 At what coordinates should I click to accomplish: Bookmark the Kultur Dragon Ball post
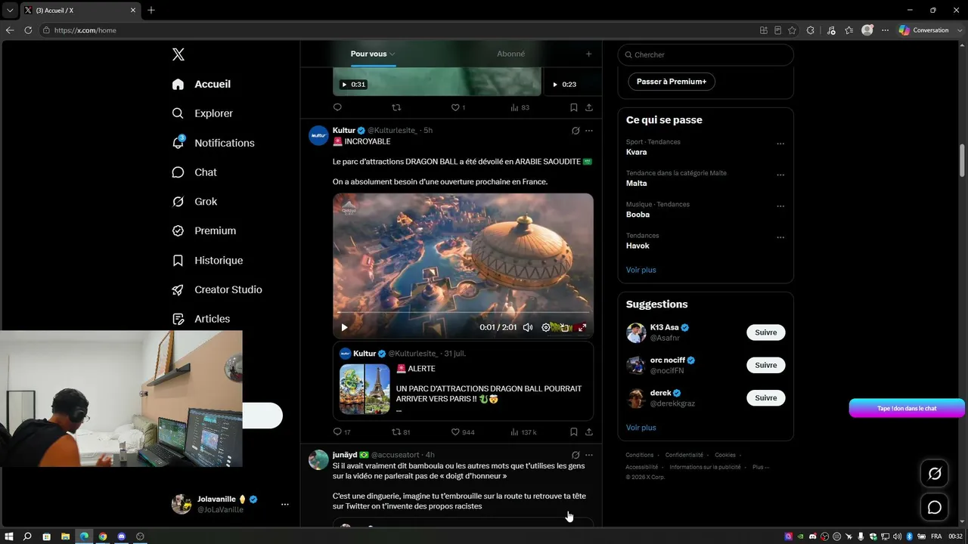tap(574, 432)
